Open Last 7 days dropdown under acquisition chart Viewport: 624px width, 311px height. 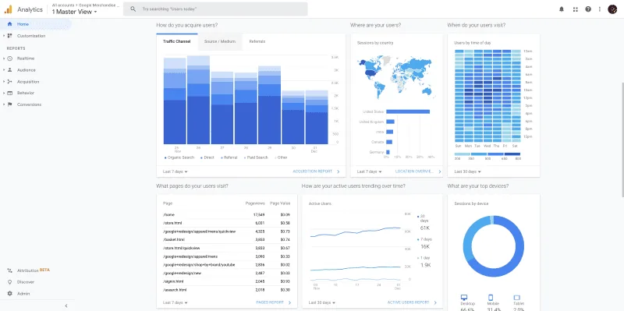tap(175, 171)
